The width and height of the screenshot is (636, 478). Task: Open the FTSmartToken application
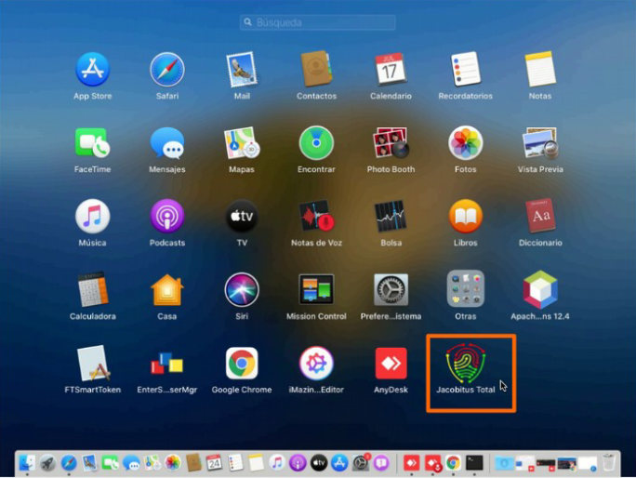[x=93, y=364]
